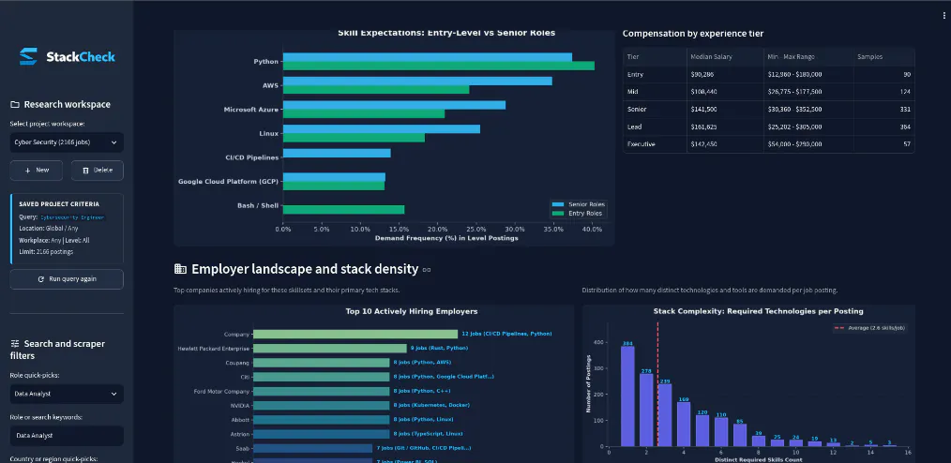Click the red dashed average line
This screenshot has height=463, width=951.
click(657, 384)
